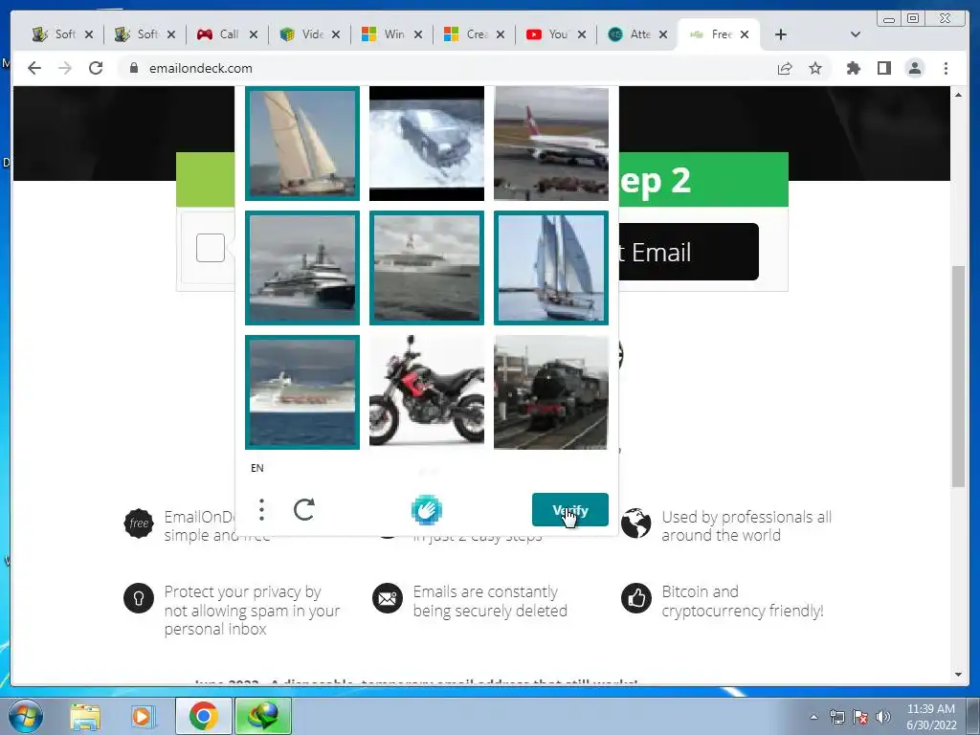Click the black Email button in Step 2
Image resolution: width=980 pixels, height=735 pixels.
[688, 252]
